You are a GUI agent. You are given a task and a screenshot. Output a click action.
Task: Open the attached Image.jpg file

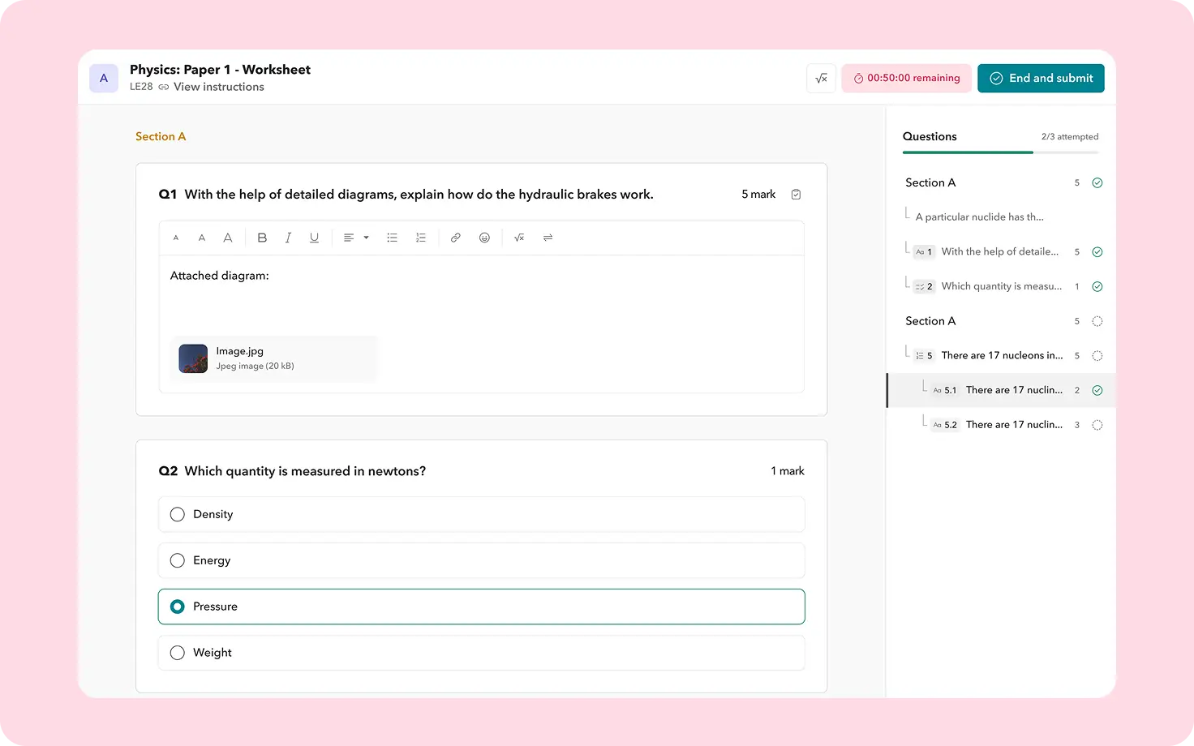(x=275, y=358)
